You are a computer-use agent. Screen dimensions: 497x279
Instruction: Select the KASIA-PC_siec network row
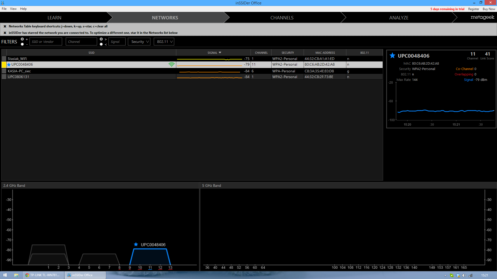tap(192, 71)
